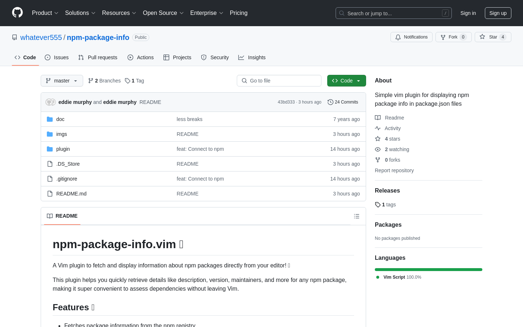View the 2 Branches list

click(105, 81)
